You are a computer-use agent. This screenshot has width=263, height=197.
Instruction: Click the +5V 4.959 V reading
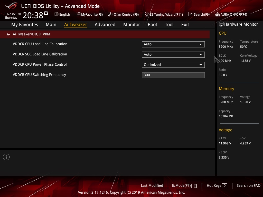tap(245, 143)
